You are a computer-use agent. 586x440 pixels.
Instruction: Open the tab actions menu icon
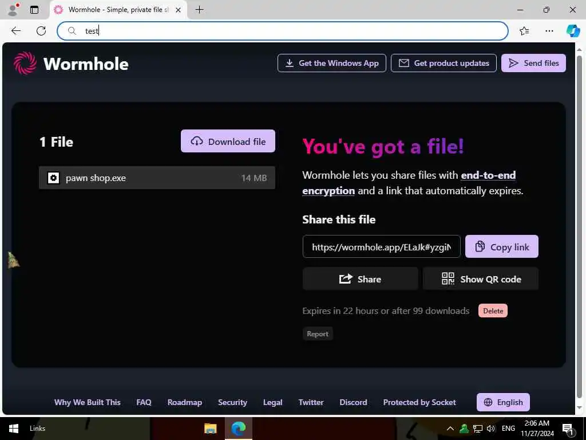point(34,10)
